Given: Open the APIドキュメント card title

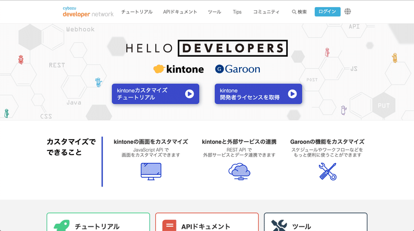Looking at the screenshot, I should 205,226.
